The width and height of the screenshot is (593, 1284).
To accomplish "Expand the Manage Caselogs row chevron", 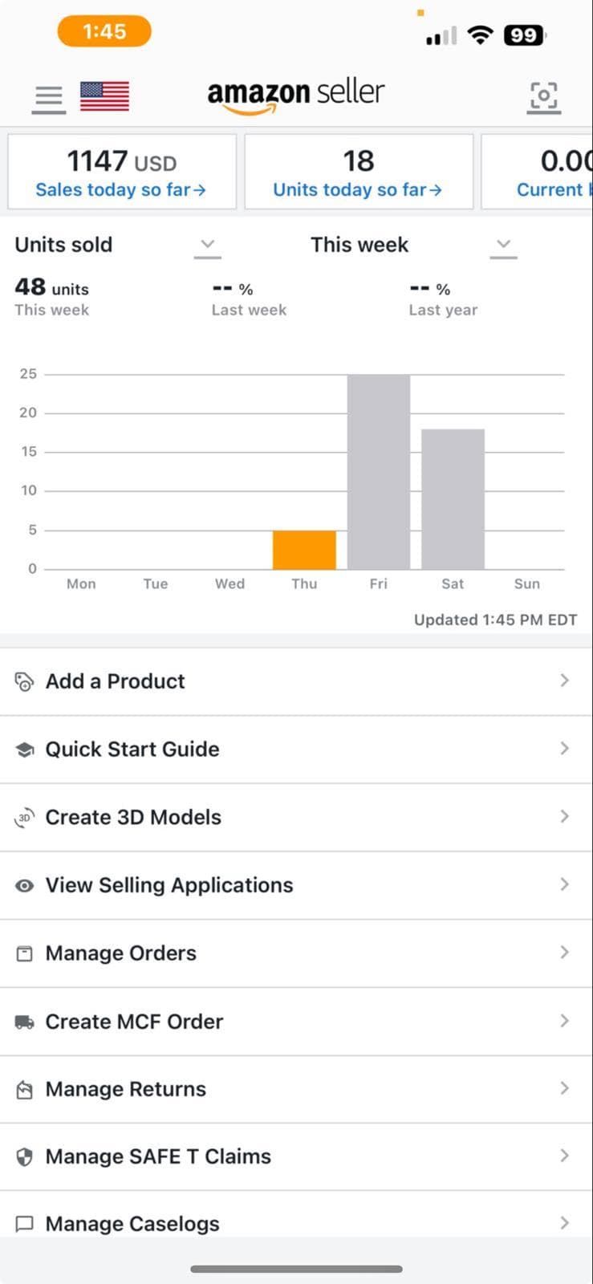I will pos(564,1223).
